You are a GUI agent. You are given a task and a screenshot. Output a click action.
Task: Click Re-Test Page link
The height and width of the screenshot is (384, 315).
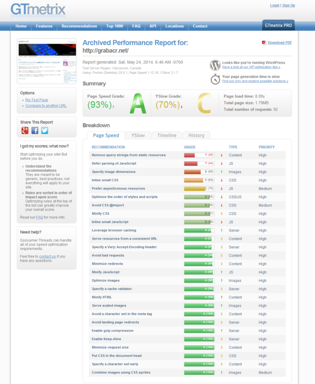(37, 100)
